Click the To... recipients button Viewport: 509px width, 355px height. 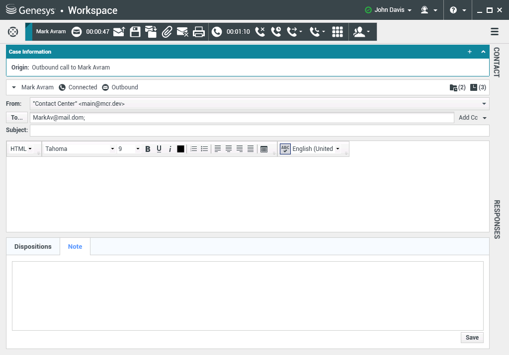[17, 118]
